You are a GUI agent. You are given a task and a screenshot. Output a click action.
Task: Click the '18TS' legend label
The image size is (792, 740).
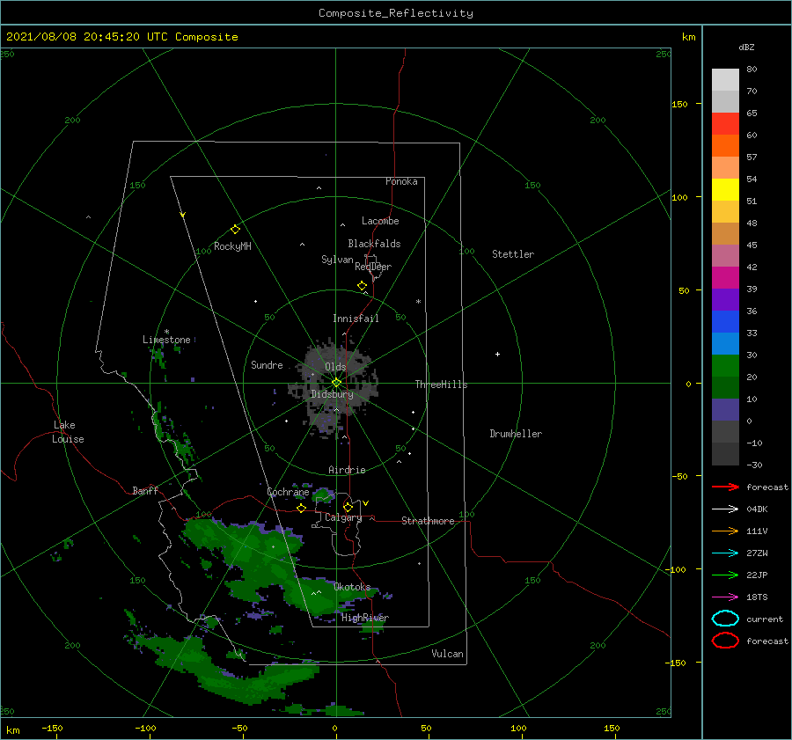tap(757, 597)
